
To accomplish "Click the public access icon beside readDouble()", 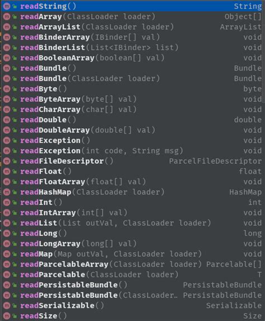I will 15,120.
